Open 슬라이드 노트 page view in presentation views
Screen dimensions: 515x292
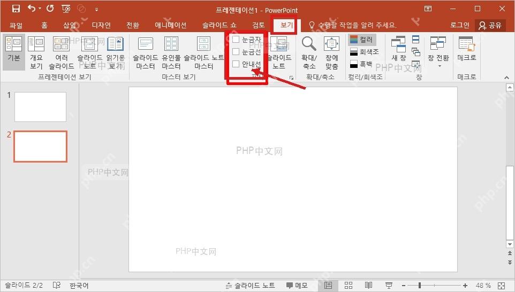[89, 52]
